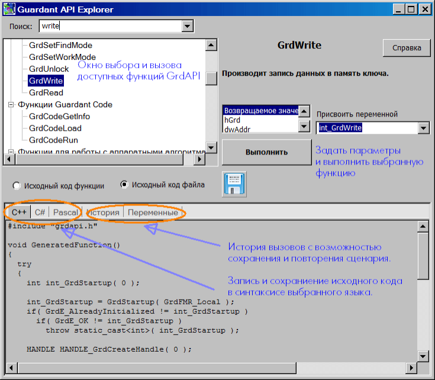Open the 'Присвоить переменной' dropdown list
This screenshot has height=380, width=435.
click(423, 128)
